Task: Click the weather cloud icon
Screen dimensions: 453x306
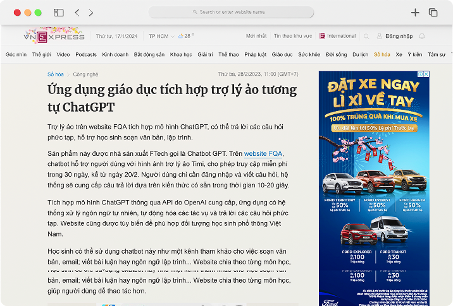Action: click(180, 36)
